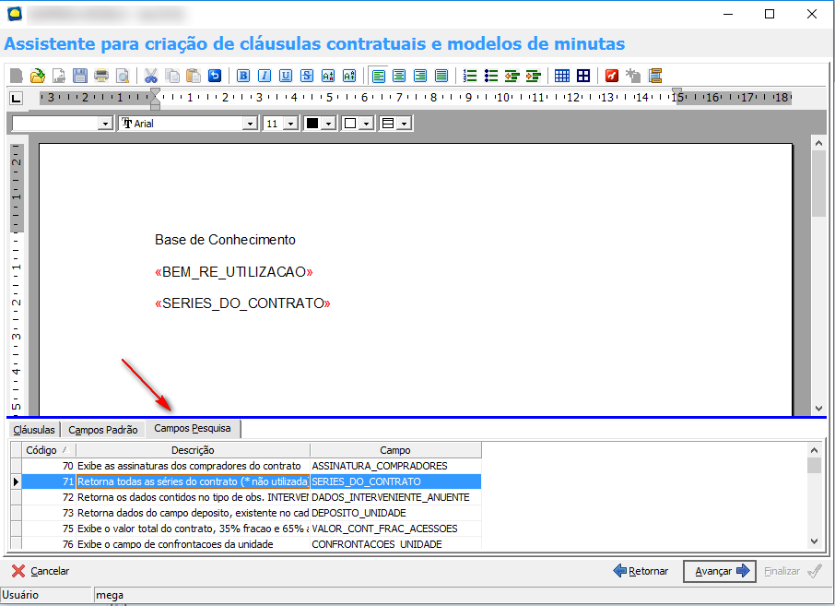The height and width of the screenshot is (606, 835).
Task: Click the Undo arrow icon
Action: 215,76
